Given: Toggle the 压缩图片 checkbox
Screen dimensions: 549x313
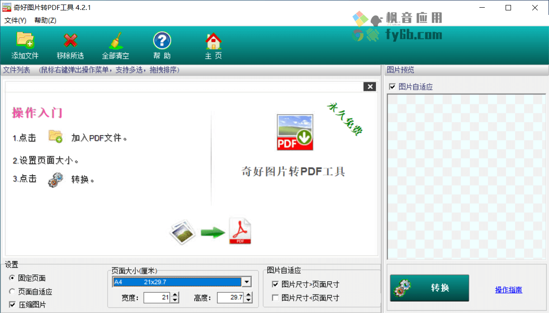Looking at the screenshot, I should (x=12, y=305).
